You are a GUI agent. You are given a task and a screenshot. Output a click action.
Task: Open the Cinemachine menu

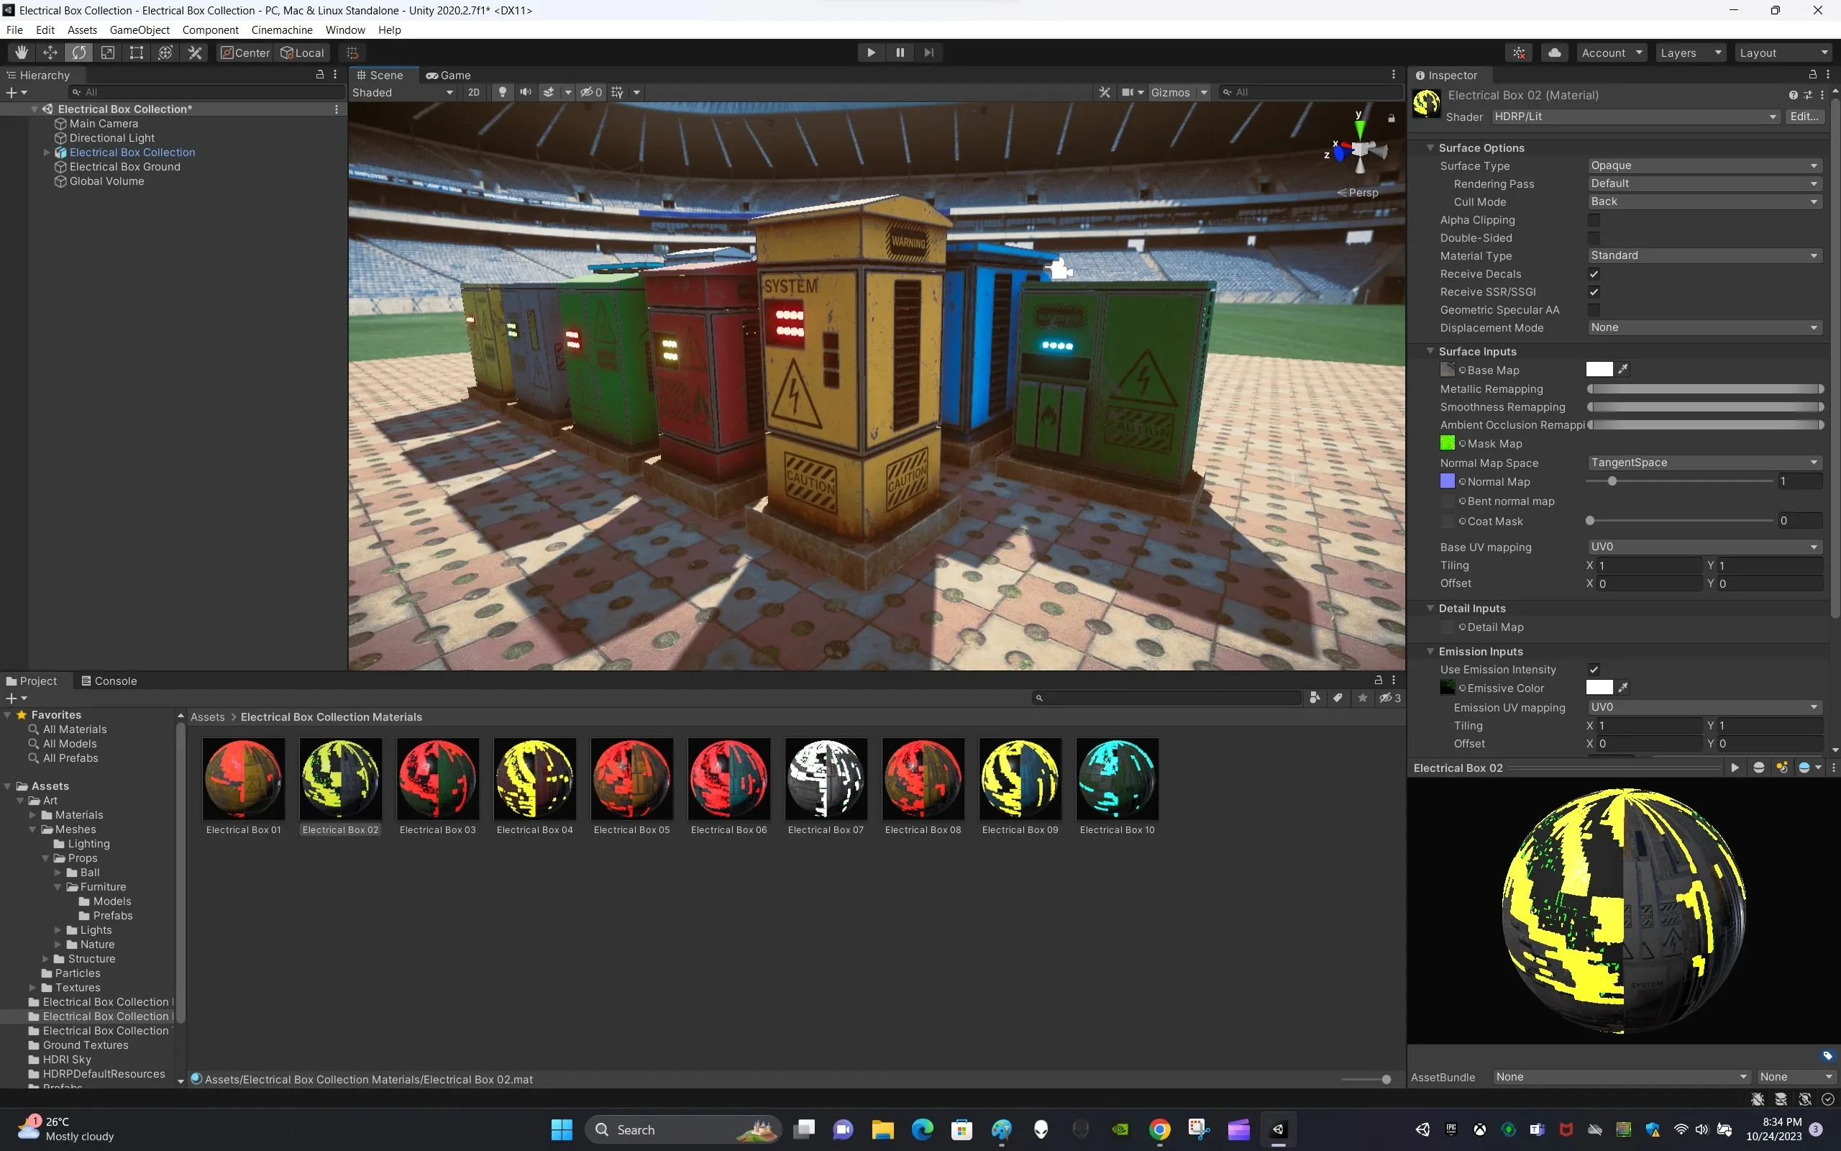point(281,29)
